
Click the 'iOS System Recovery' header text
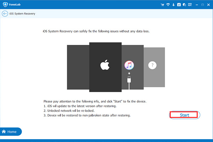click(x=22, y=14)
